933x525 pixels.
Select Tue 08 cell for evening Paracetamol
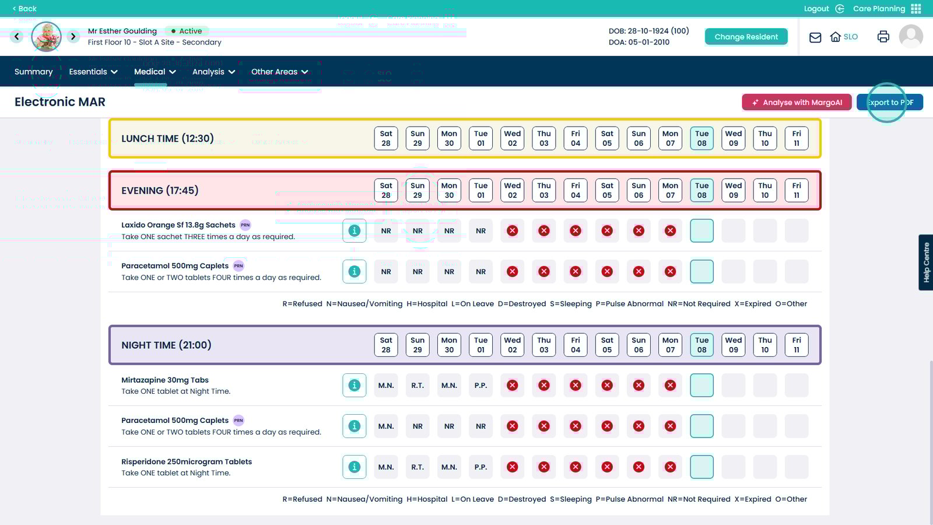701,272
